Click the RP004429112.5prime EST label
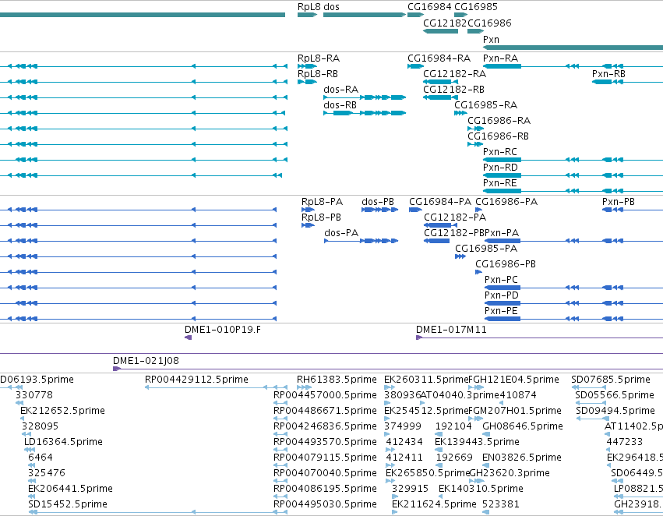Viewport: 663px width, 516px height. [196, 380]
